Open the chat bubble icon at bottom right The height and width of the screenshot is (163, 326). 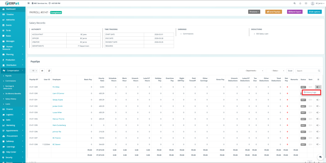[x=319, y=157]
